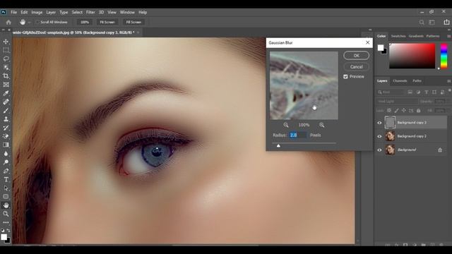Image resolution: width=452 pixels, height=254 pixels.
Task: Open the Color panel menu
Action: pos(449,36)
